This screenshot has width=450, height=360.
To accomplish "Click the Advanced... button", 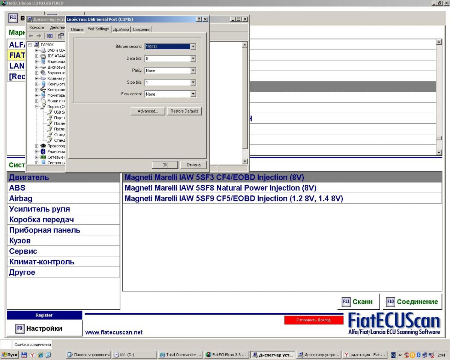I will point(147,111).
